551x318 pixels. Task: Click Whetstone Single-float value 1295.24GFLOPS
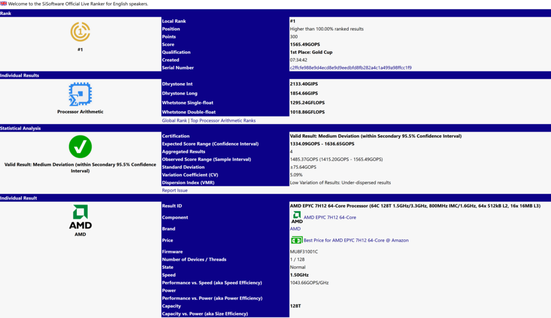(x=307, y=103)
